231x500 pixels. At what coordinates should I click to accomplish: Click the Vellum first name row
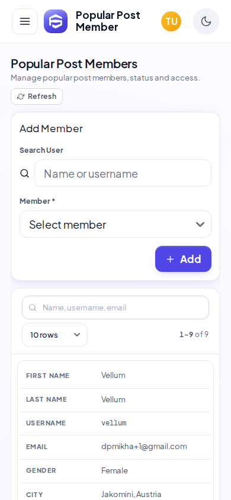115,376
